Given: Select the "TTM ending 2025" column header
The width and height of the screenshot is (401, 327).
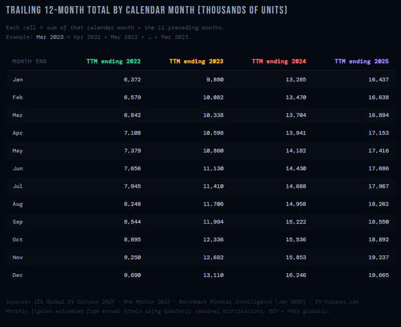Looking at the screenshot, I should [362, 61].
